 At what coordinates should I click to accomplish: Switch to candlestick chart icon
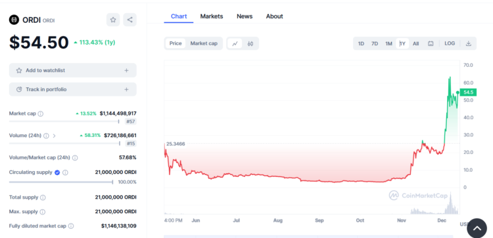click(x=250, y=43)
